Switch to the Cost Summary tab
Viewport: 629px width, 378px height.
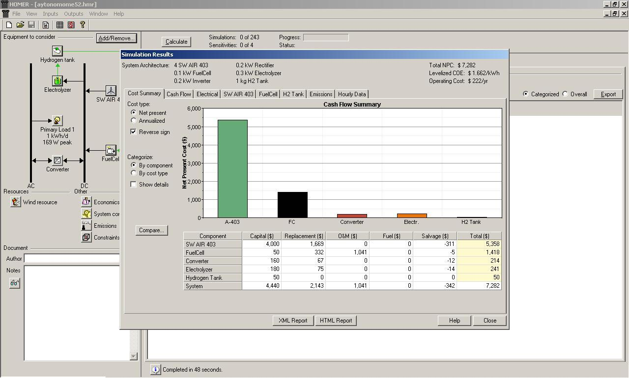point(144,93)
